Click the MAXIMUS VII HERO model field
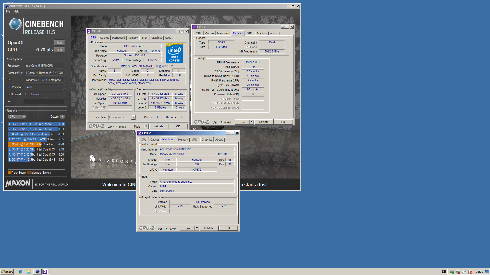490x275 pixels. point(183,154)
